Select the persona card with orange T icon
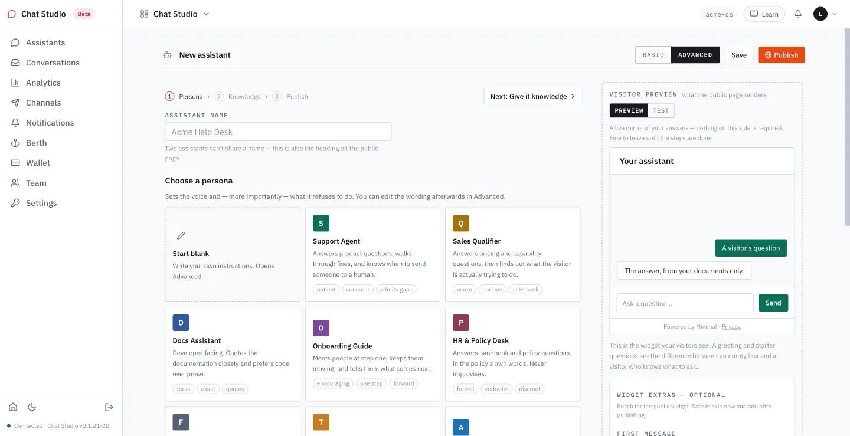This screenshot has width=850, height=436. click(372, 421)
